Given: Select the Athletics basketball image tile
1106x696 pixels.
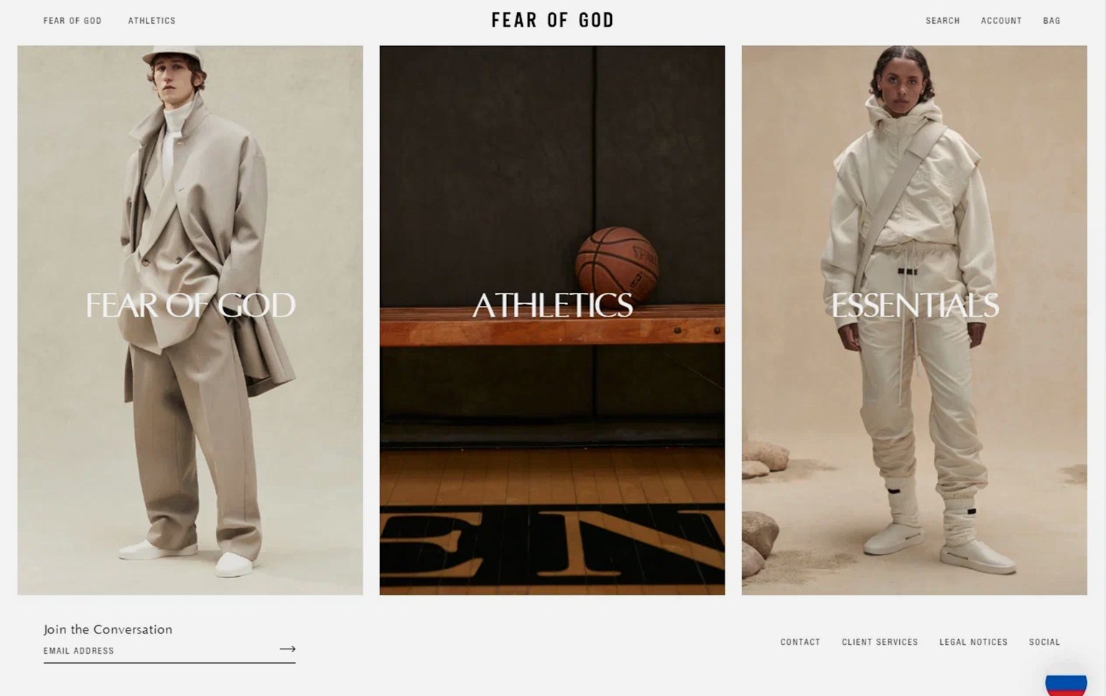Looking at the screenshot, I should click(x=552, y=320).
